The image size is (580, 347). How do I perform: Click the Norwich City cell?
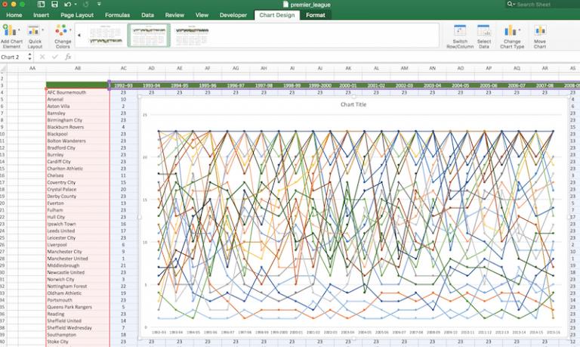78,279
